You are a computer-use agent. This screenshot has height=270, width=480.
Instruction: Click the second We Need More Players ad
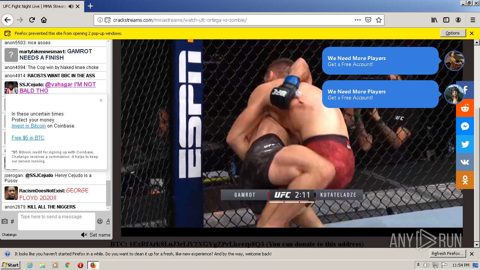click(x=380, y=94)
